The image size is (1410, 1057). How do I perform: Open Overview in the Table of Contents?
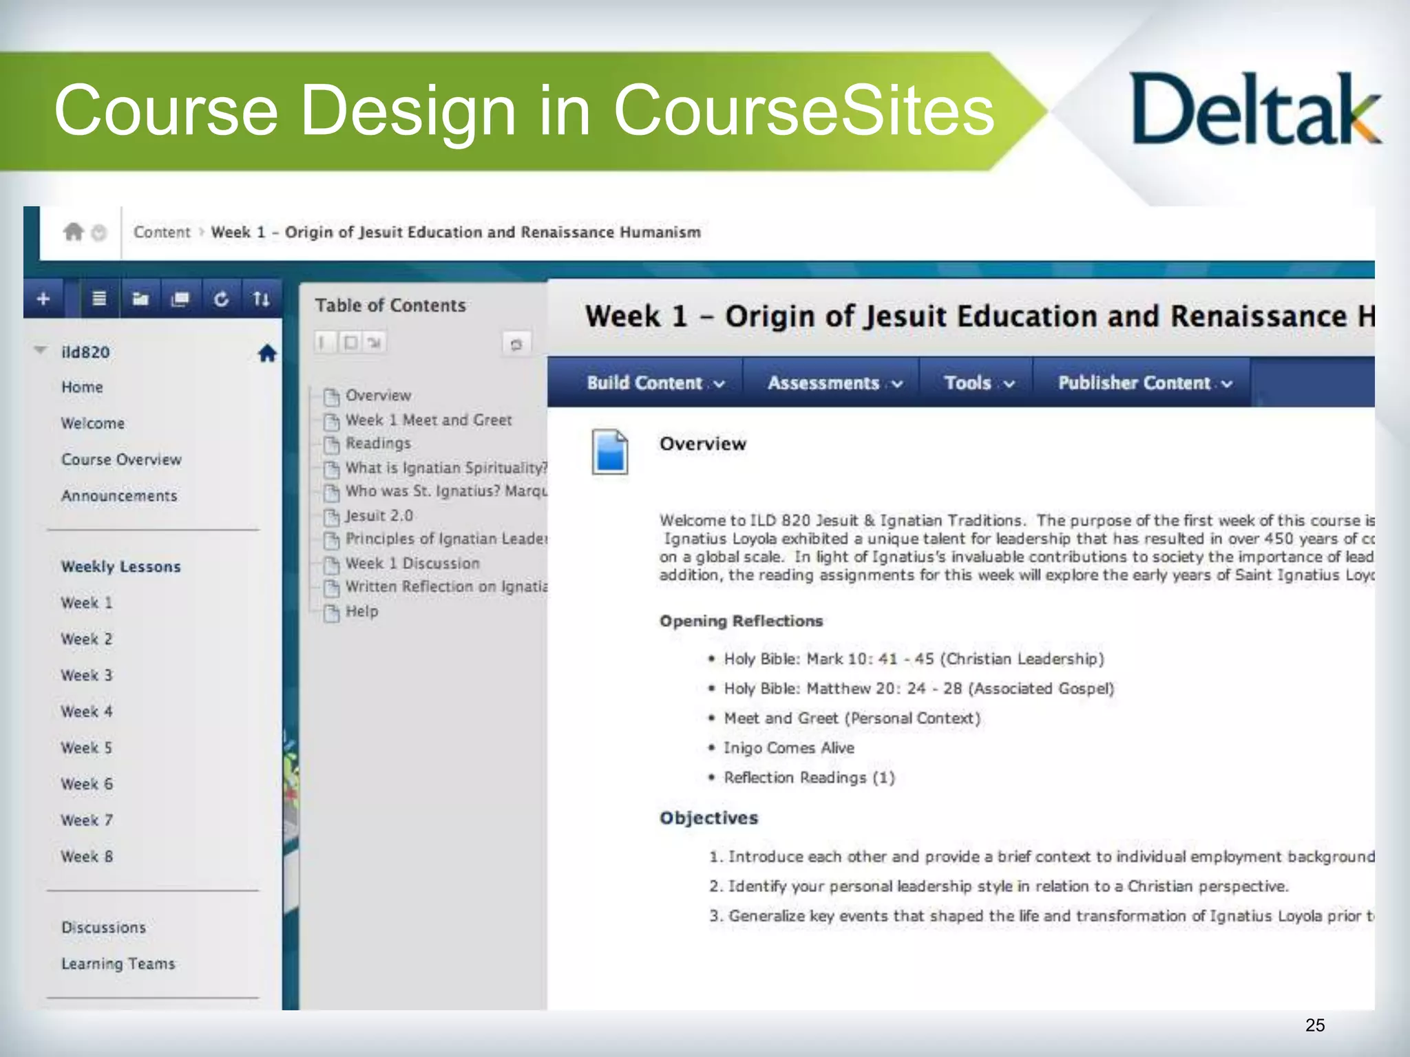(x=378, y=396)
